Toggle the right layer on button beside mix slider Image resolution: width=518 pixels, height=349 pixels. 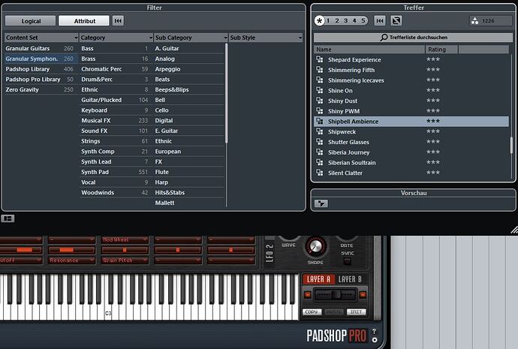(x=363, y=294)
